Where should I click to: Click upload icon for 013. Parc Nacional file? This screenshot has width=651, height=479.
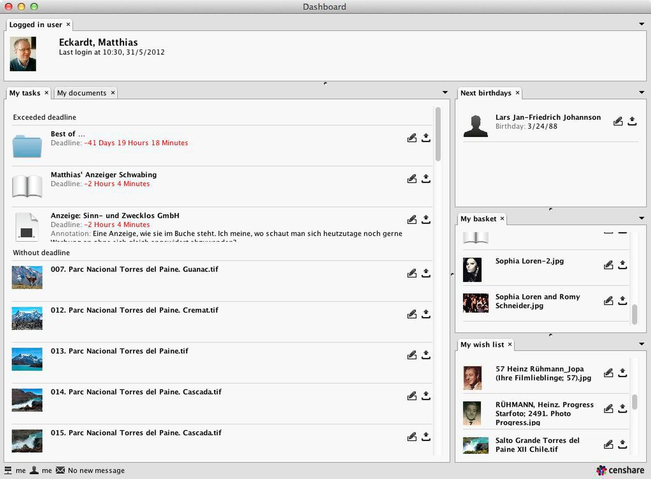(426, 355)
